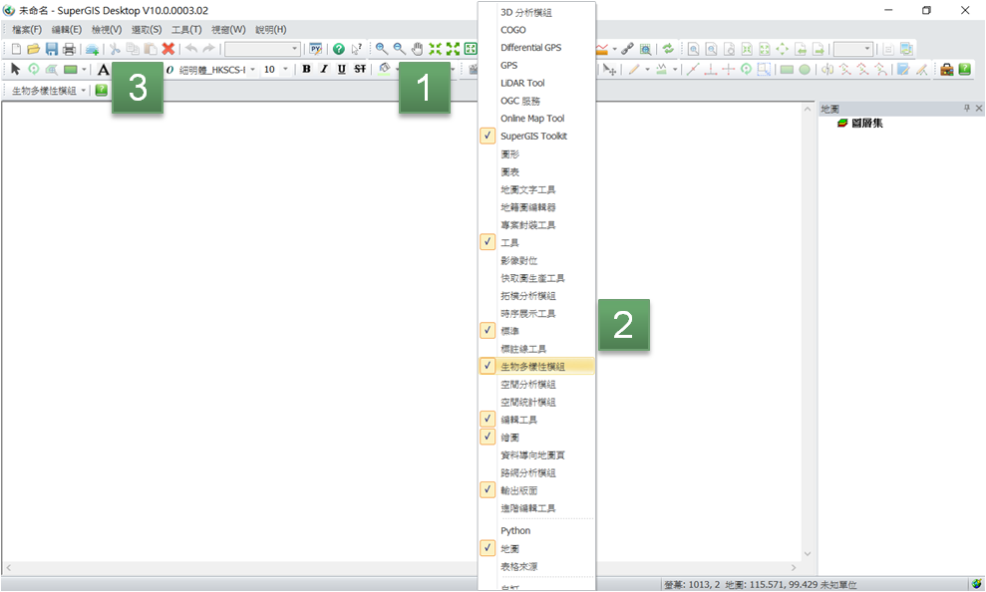Select the Zoom In magnifier tool
The width and height of the screenshot is (986, 592).
(x=382, y=49)
